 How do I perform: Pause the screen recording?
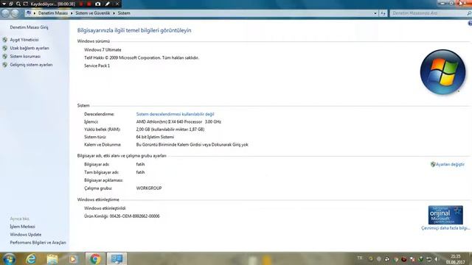click(x=81, y=4)
